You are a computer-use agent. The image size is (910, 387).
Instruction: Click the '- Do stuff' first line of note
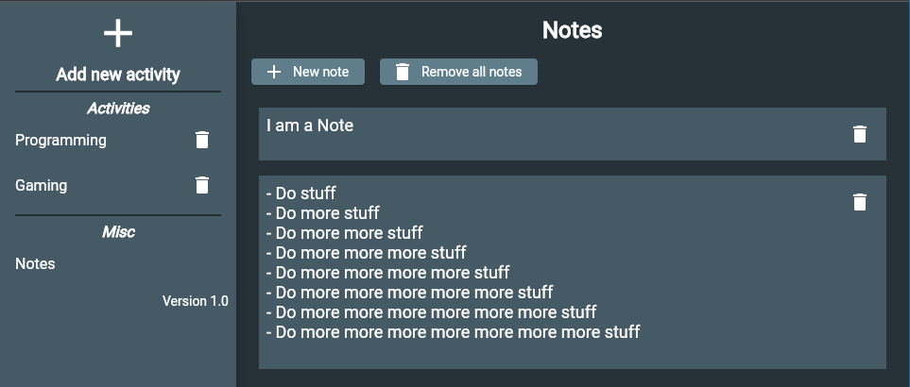point(301,193)
